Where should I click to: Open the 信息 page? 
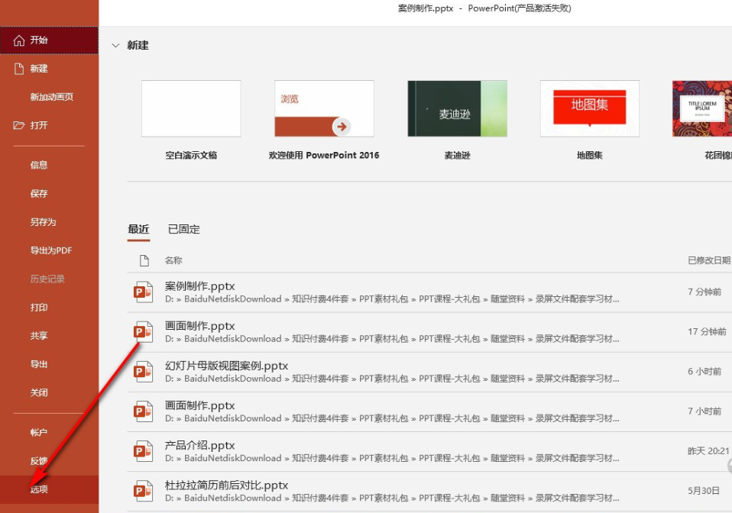click(x=49, y=165)
